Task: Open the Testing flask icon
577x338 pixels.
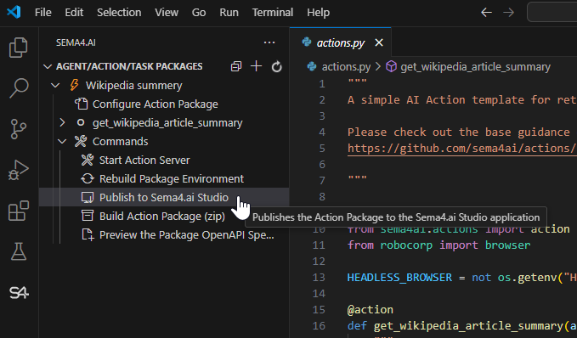Action: (19, 251)
